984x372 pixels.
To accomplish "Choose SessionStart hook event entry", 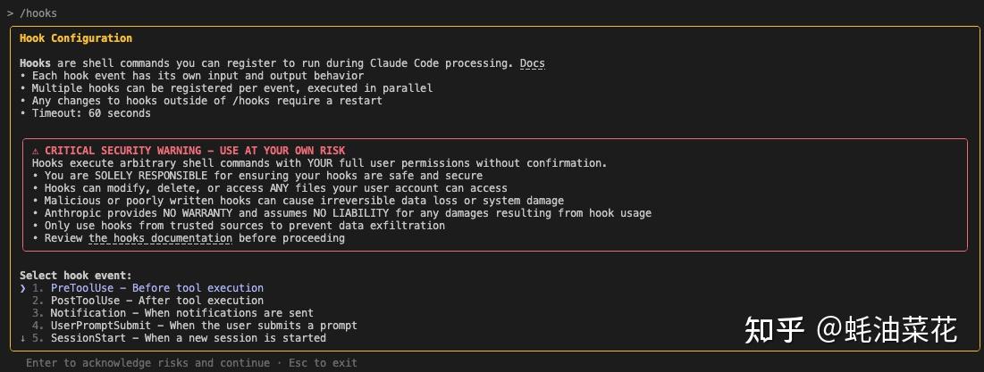I will 188,338.
